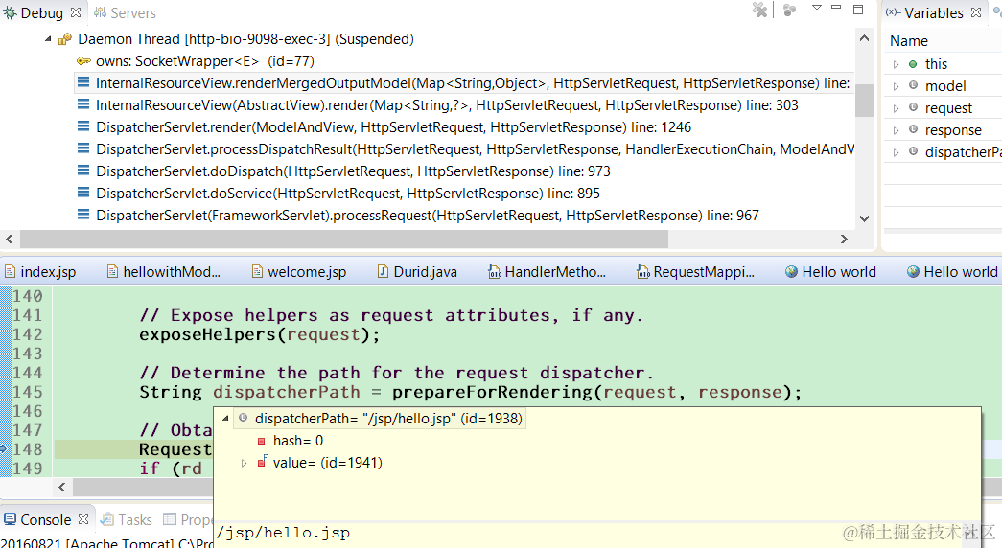1002x548 pixels.
Task: Select the hash= 0 field row
Action: (x=291, y=441)
